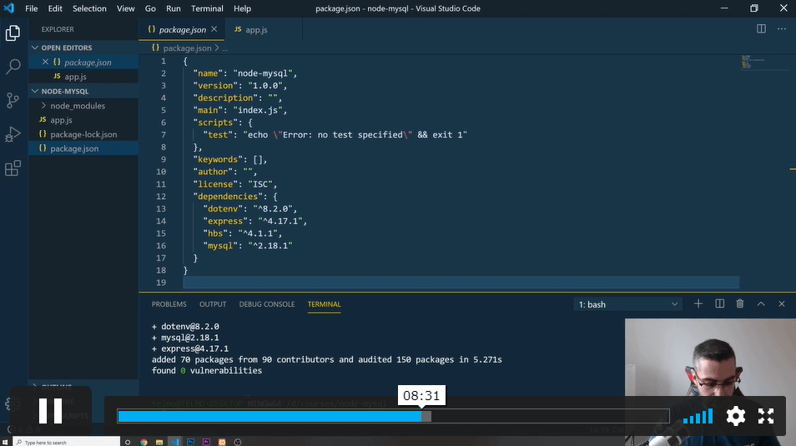
Task: Open the Go menu
Action: (x=150, y=8)
